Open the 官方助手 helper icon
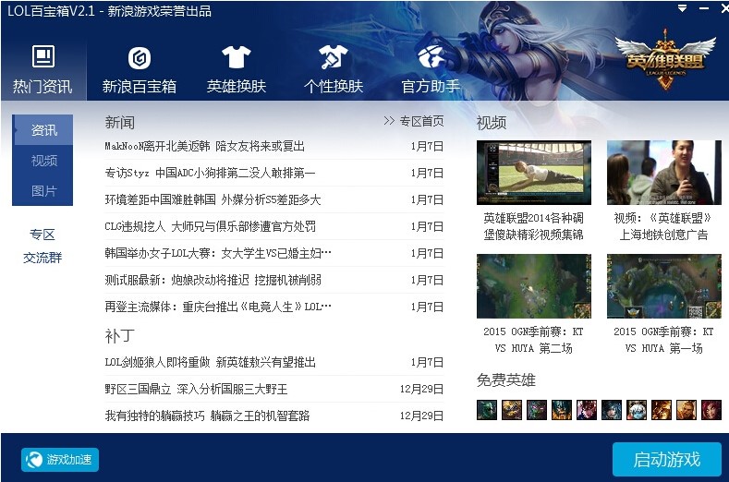729x482 pixels. point(431,56)
